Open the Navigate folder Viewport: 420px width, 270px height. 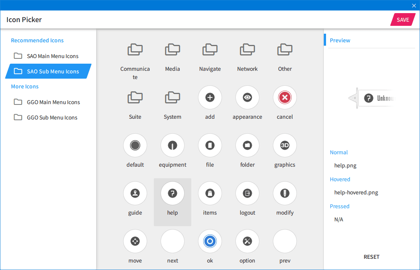210,50
